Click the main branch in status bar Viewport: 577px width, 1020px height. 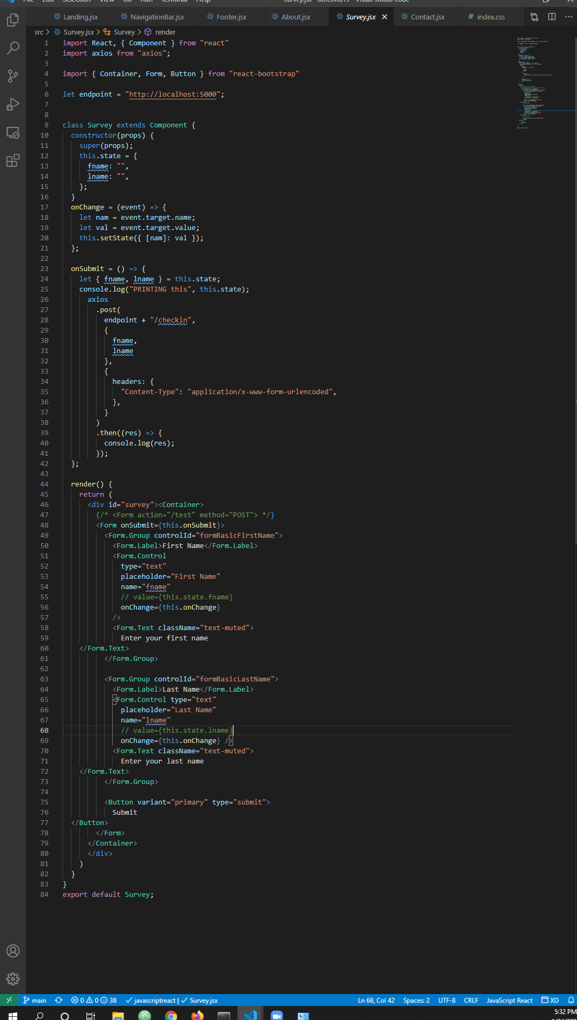pos(35,1000)
